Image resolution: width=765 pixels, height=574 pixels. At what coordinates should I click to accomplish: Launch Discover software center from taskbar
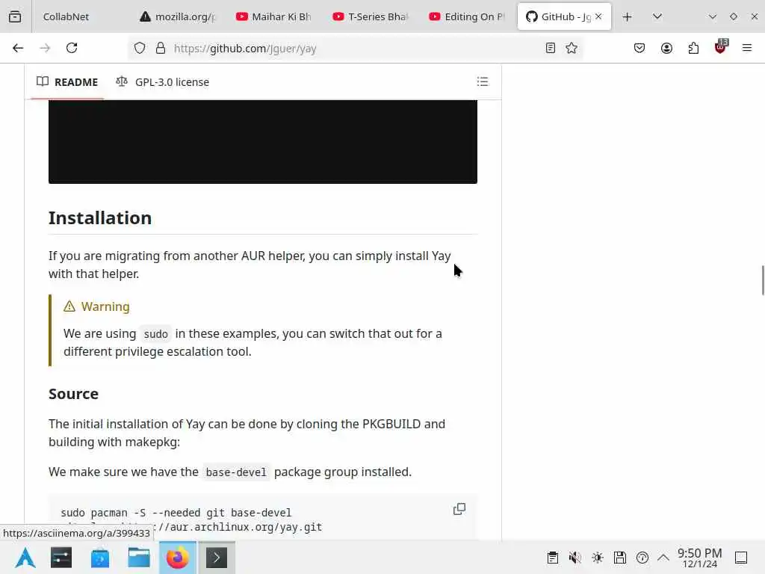tap(100, 558)
